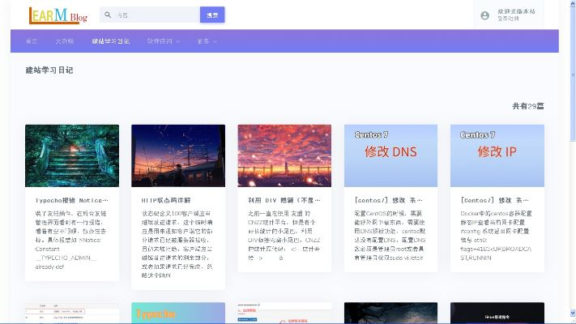Open the sunset clouds DIV post thumbnail
Image resolution: width=576 pixels, height=324 pixels.
click(284, 156)
